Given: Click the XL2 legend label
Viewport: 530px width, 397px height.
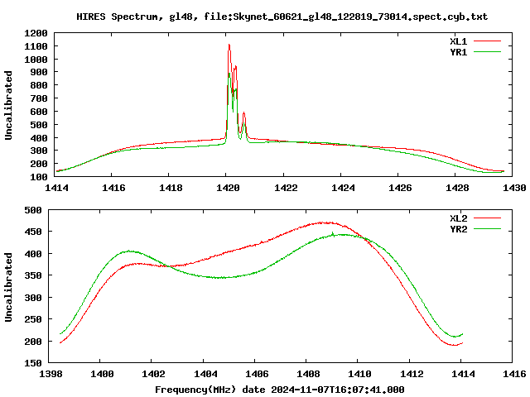Looking at the screenshot, I should pos(458,218).
